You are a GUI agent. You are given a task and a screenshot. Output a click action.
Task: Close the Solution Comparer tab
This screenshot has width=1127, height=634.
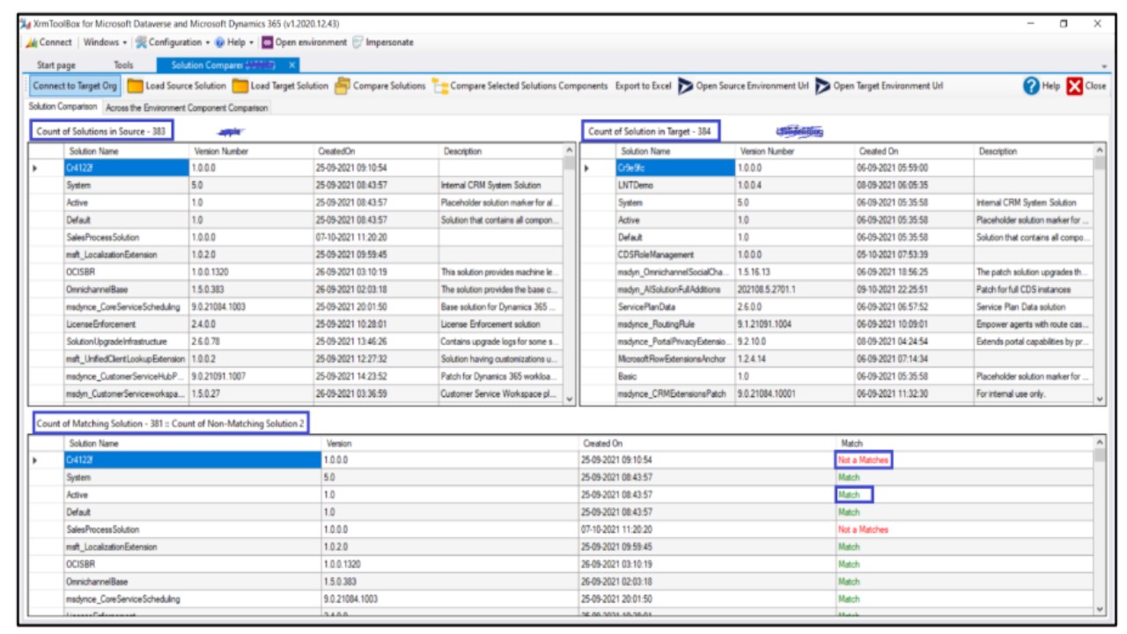tap(293, 65)
